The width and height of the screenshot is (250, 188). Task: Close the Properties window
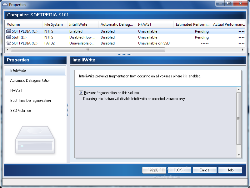[240, 3]
